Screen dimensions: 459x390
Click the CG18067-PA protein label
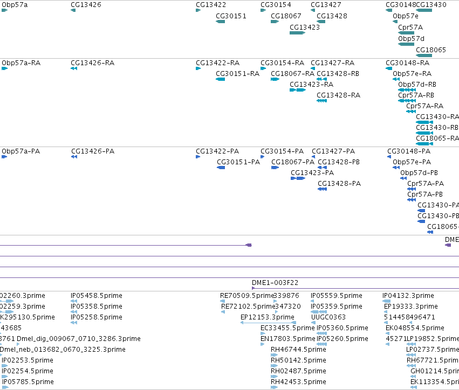293,162
